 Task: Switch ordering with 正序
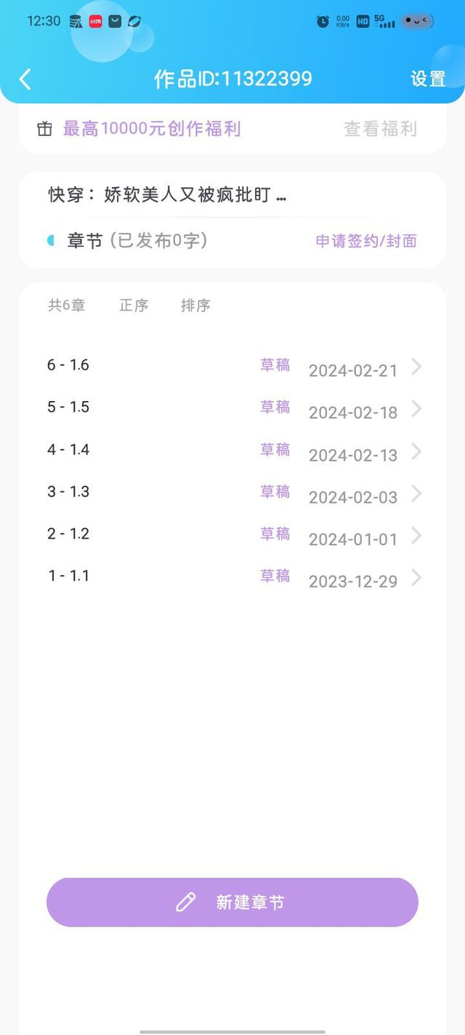pyautogui.click(x=134, y=306)
